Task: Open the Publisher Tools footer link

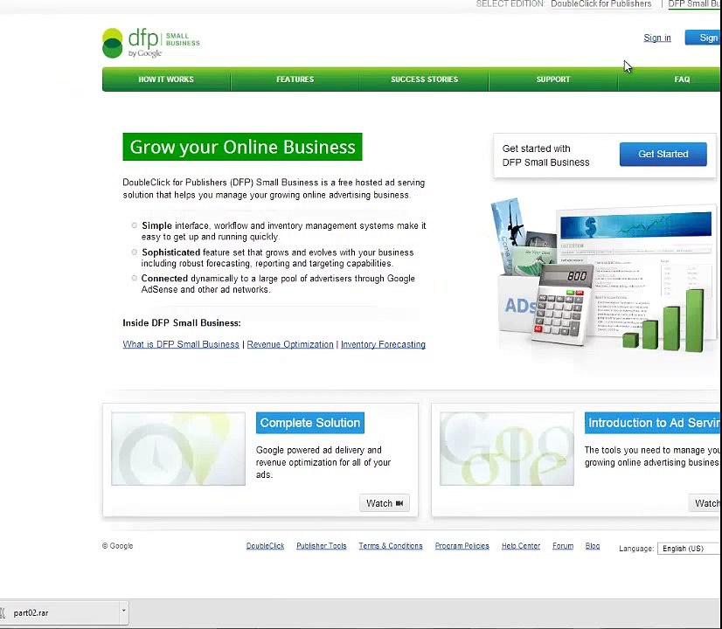Action: pyautogui.click(x=322, y=546)
